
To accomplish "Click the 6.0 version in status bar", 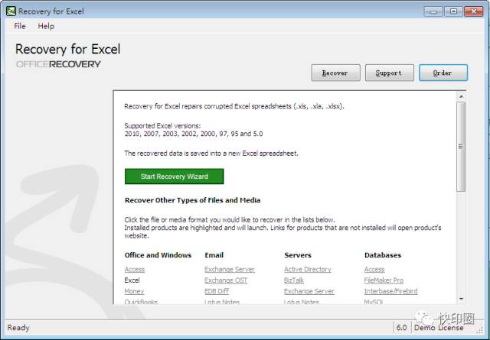I will click(x=401, y=328).
